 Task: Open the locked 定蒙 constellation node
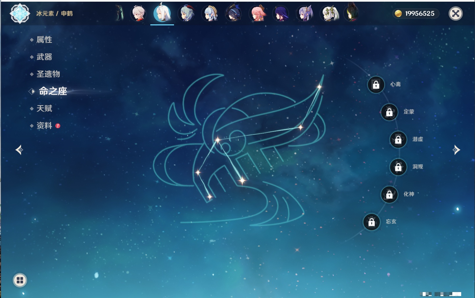(x=389, y=112)
